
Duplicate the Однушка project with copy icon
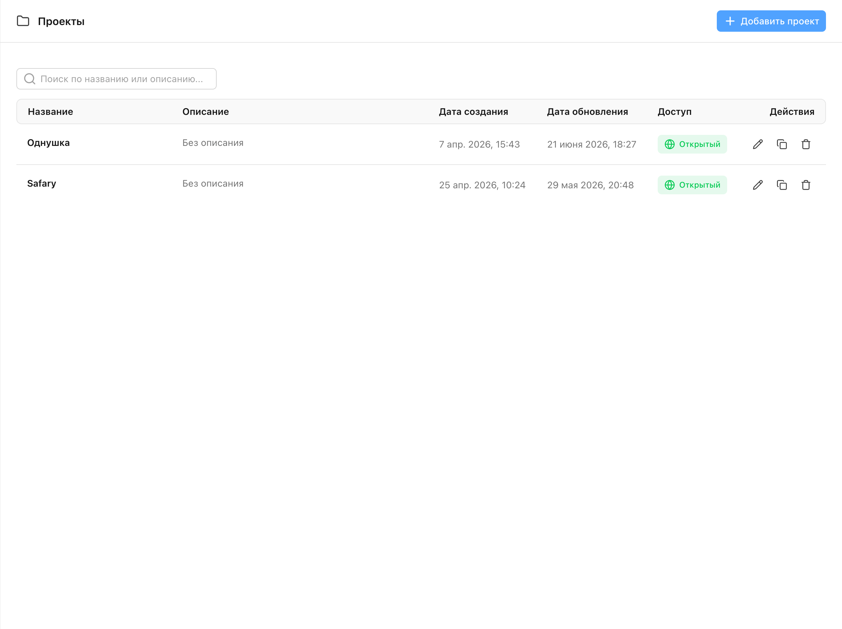click(x=782, y=144)
